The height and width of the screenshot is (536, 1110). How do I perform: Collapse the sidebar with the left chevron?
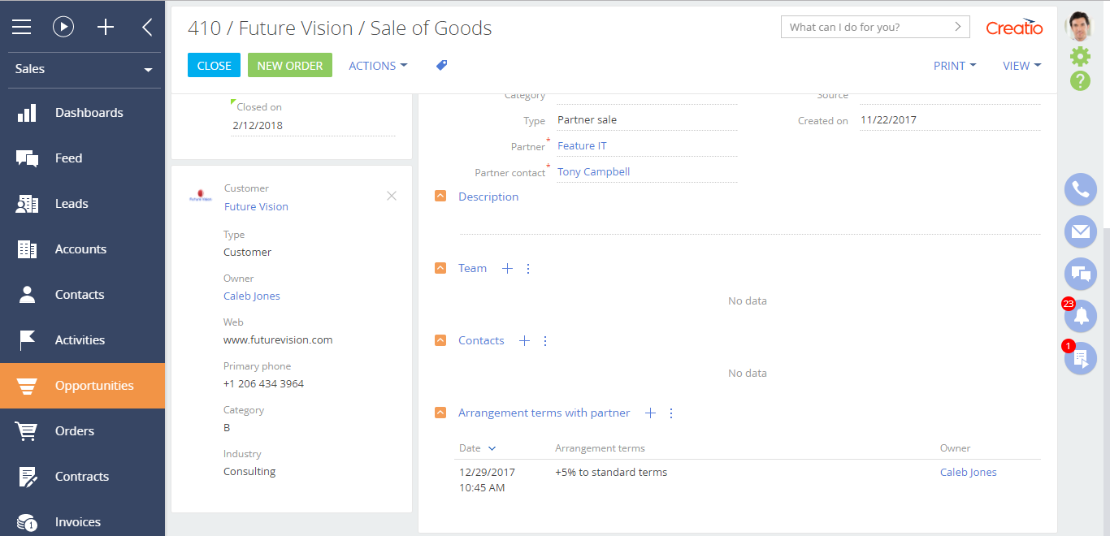pos(147,27)
